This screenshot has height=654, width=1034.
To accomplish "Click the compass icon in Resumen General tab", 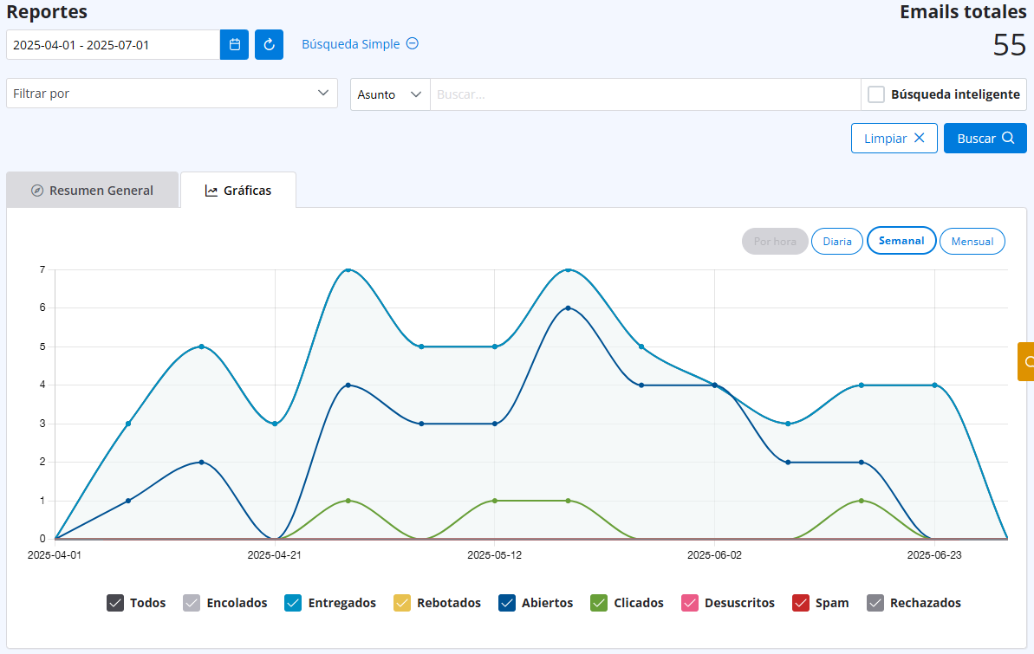I will coord(37,191).
